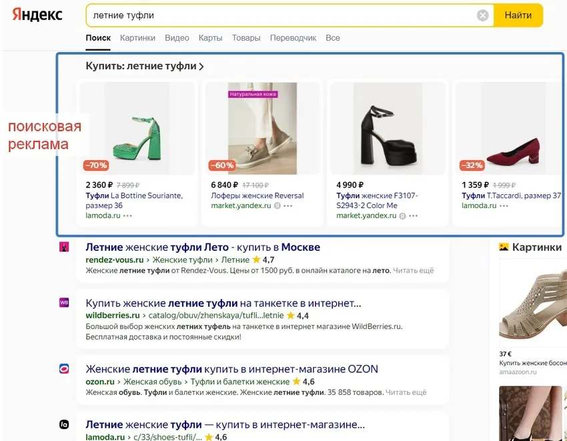Click the rendez-vous.ru site favicon
Screen dimensions: 567x441
[x=65, y=247]
